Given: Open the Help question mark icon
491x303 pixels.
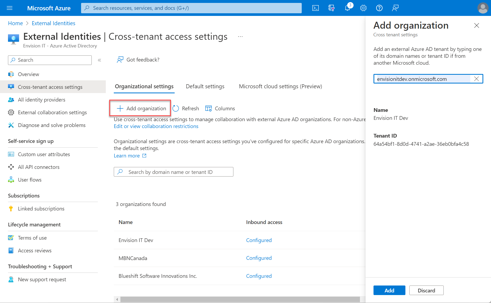Looking at the screenshot, I should tap(379, 8).
